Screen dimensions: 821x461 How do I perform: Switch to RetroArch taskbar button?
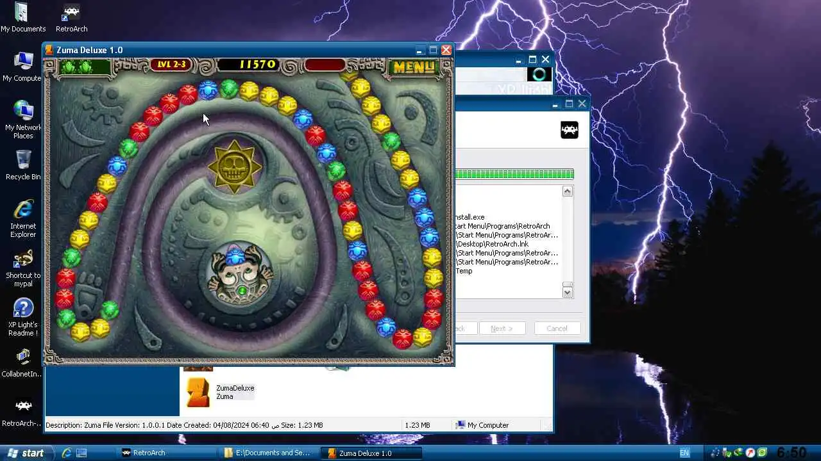pyautogui.click(x=168, y=453)
